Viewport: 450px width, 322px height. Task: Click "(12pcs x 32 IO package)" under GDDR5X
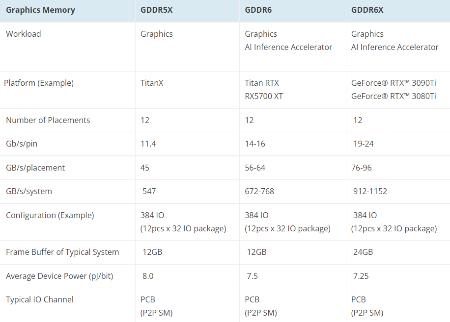pyautogui.click(x=183, y=229)
